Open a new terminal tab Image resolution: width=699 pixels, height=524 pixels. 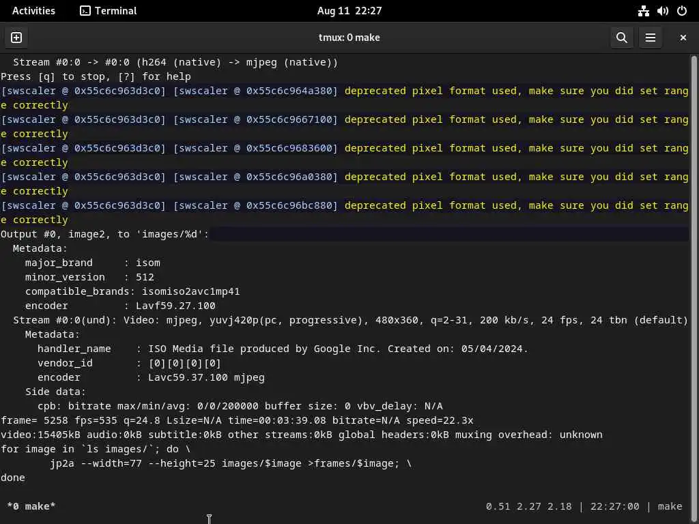pyautogui.click(x=16, y=38)
